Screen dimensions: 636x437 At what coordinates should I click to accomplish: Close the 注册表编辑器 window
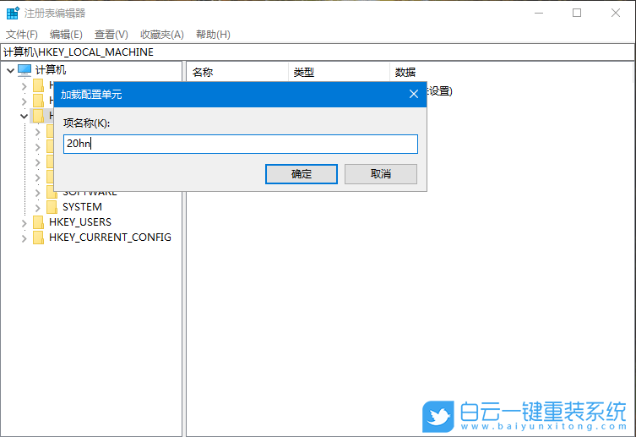[x=616, y=13]
